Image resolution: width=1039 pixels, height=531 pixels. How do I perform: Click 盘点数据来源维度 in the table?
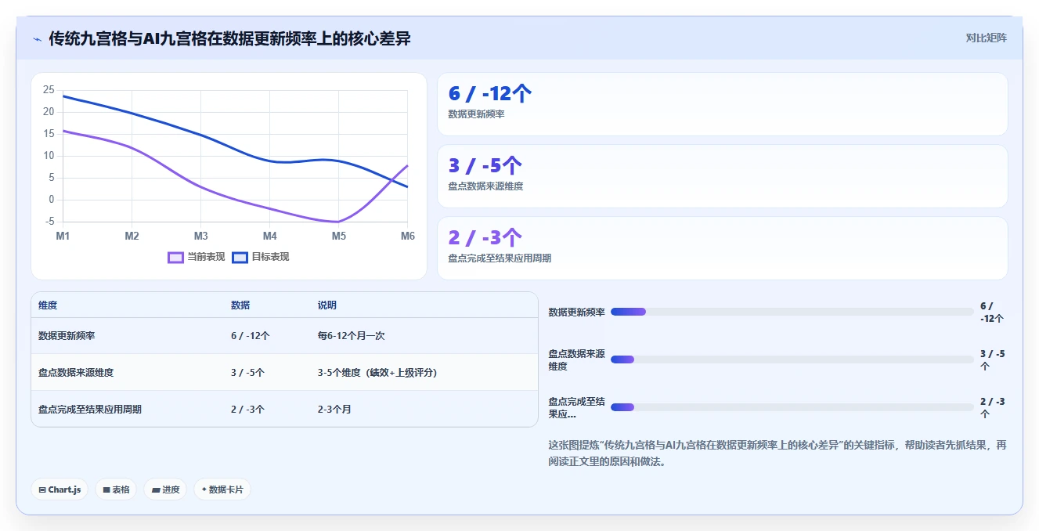76,372
